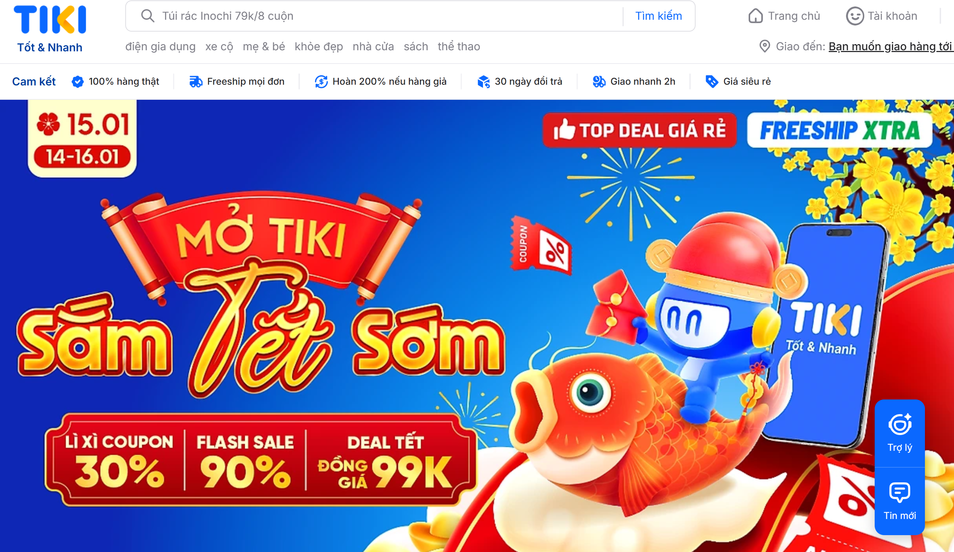954x552 pixels.
Task: Click the TIKI logo
Action: click(x=50, y=28)
